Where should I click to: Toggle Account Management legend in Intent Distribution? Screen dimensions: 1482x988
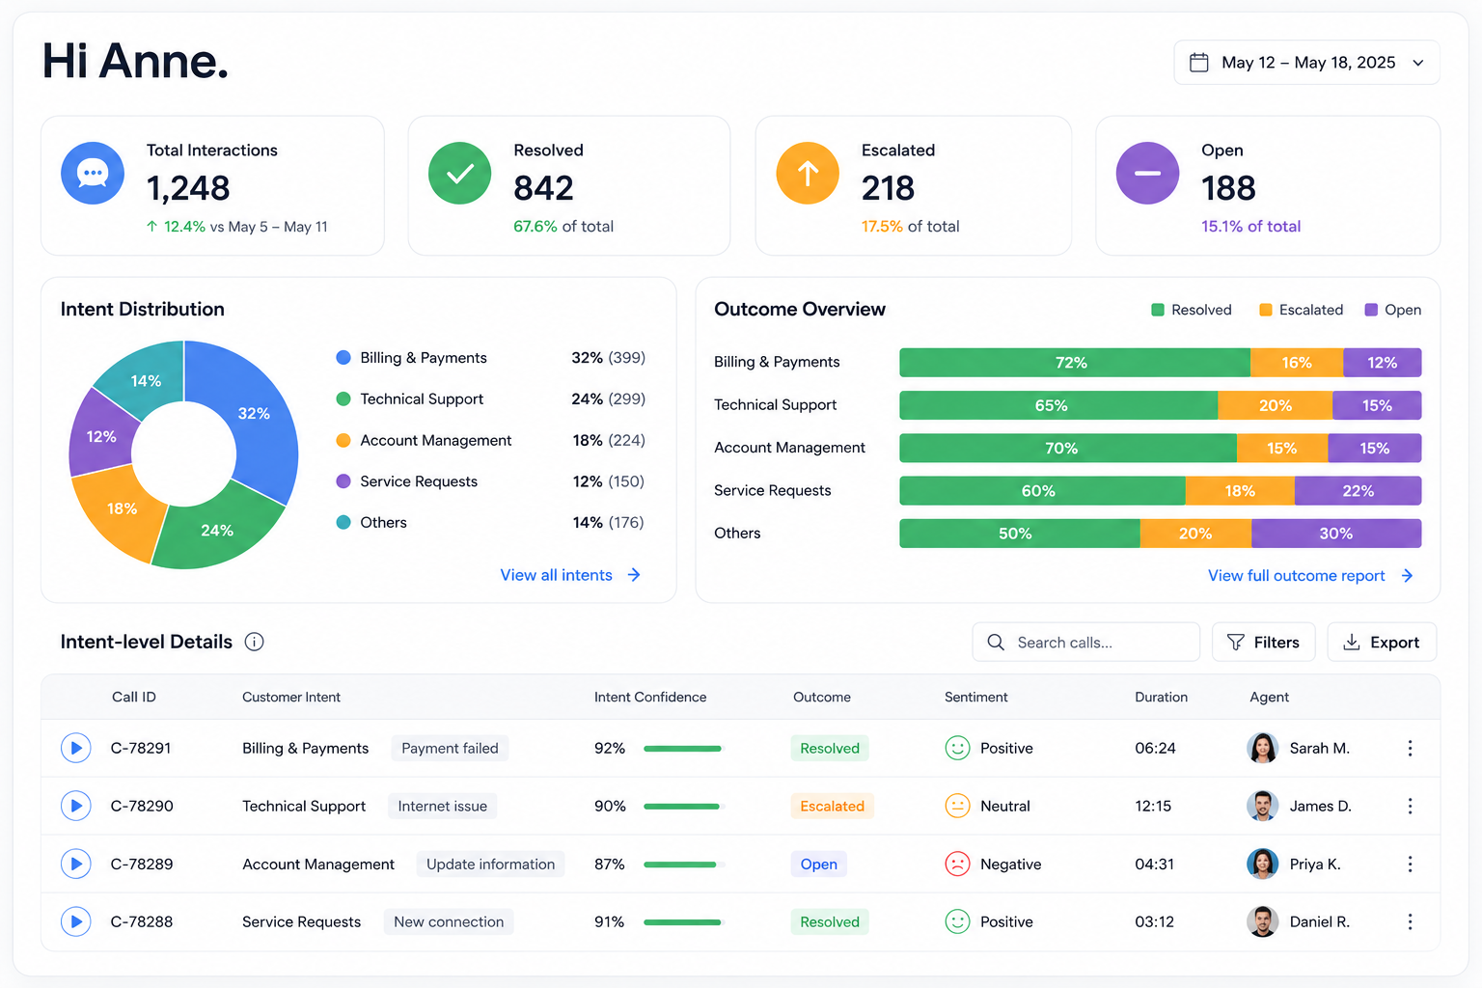424,441
